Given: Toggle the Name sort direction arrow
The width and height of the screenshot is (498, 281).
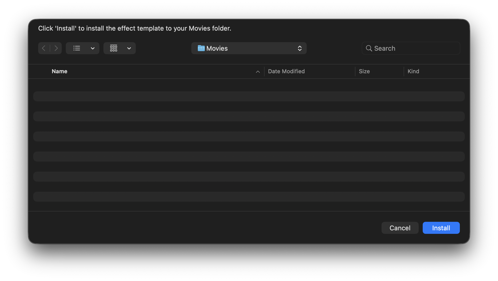Looking at the screenshot, I should 258,72.
